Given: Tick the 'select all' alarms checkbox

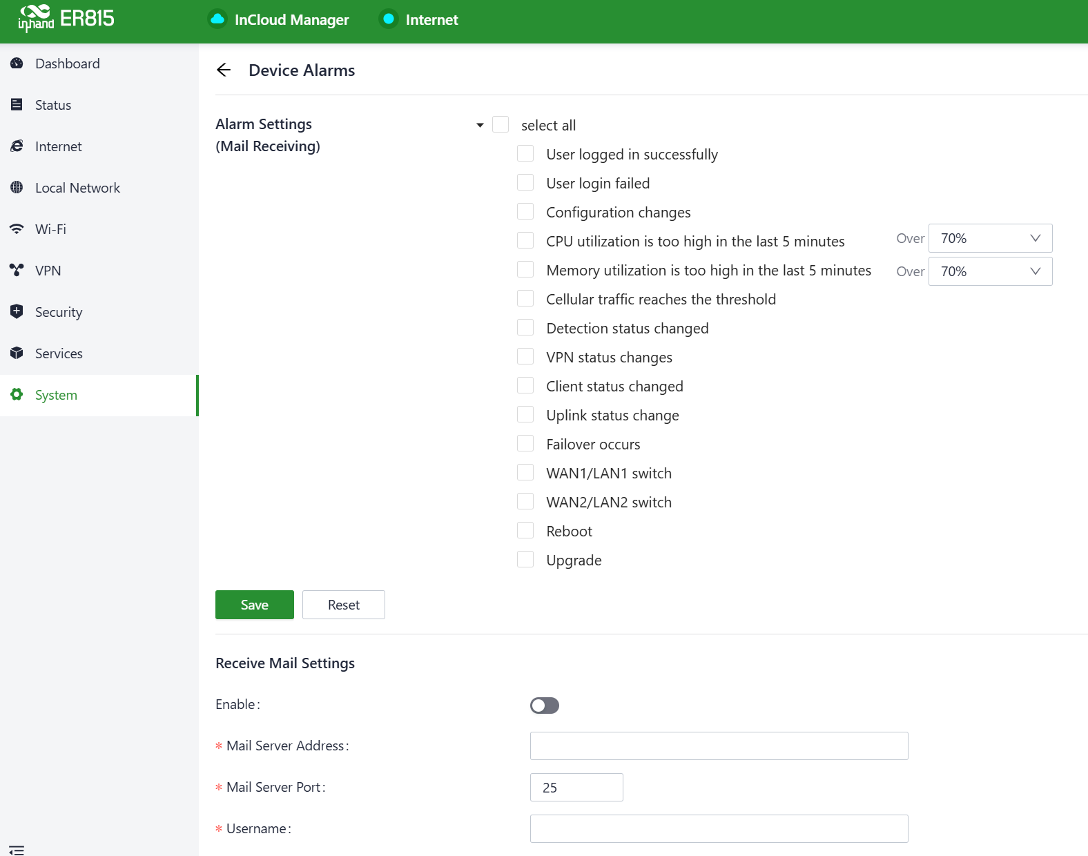Looking at the screenshot, I should (501, 125).
